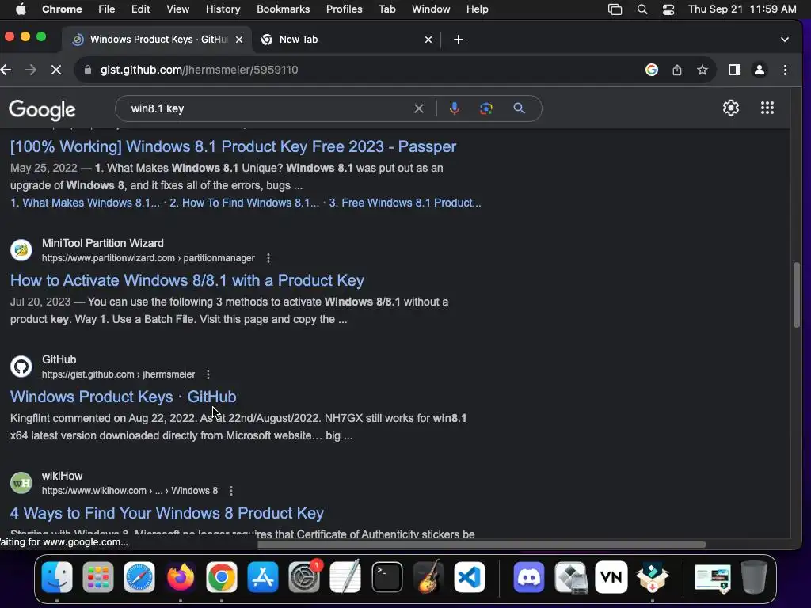Viewport: 811px width, 608px height.
Task: Submit search with magnifier icon
Action: [x=519, y=108]
